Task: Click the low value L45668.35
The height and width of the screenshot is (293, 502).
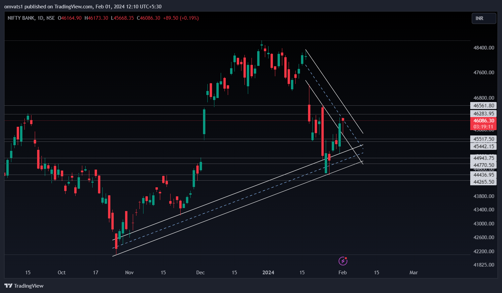Action: (122, 18)
